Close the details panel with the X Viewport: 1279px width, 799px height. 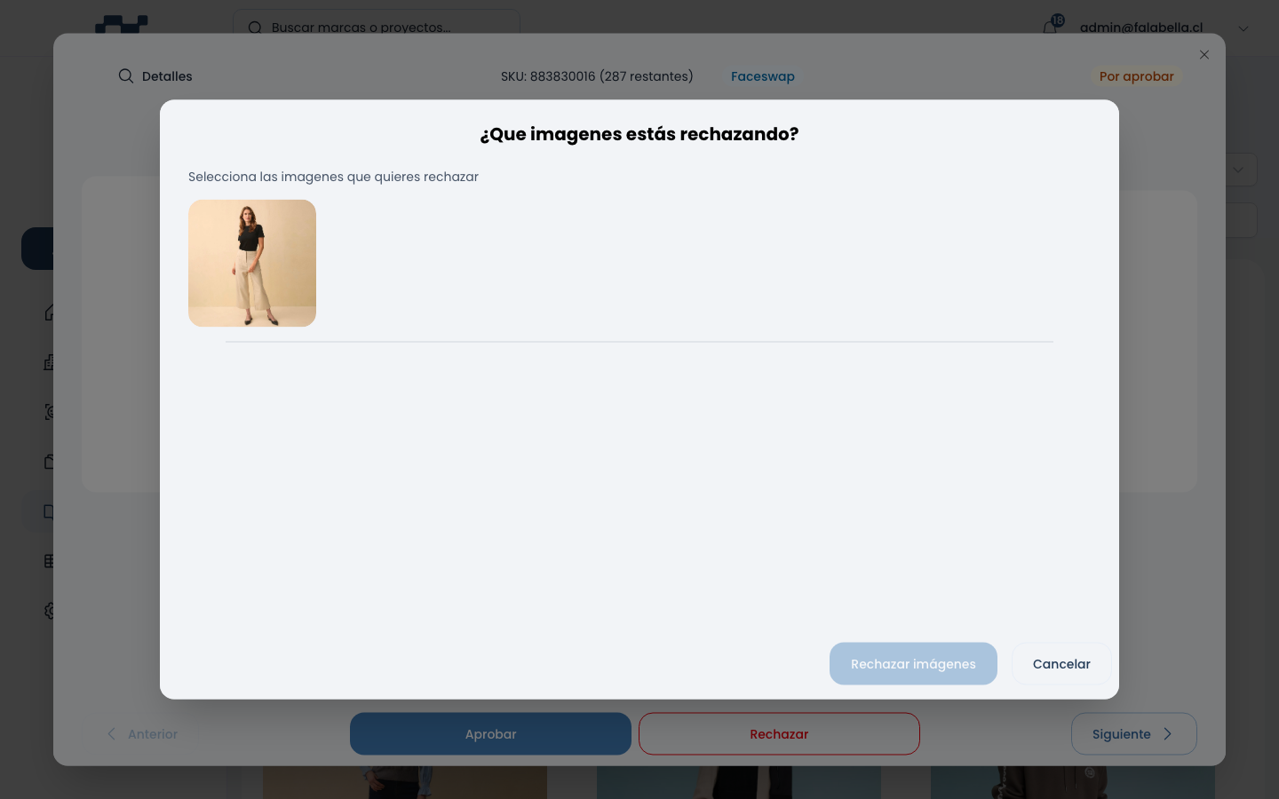tap(1204, 55)
